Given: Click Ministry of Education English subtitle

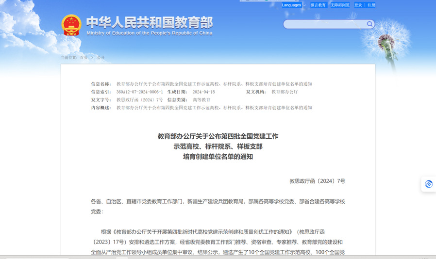Looking at the screenshot, I should [149, 33].
